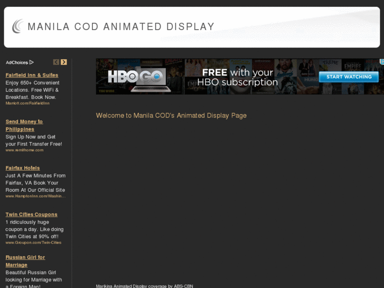The height and width of the screenshot is (288, 384).
Task: Visit www.Groupon.com/Twin-Cities URL
Action: coord(33,243)
